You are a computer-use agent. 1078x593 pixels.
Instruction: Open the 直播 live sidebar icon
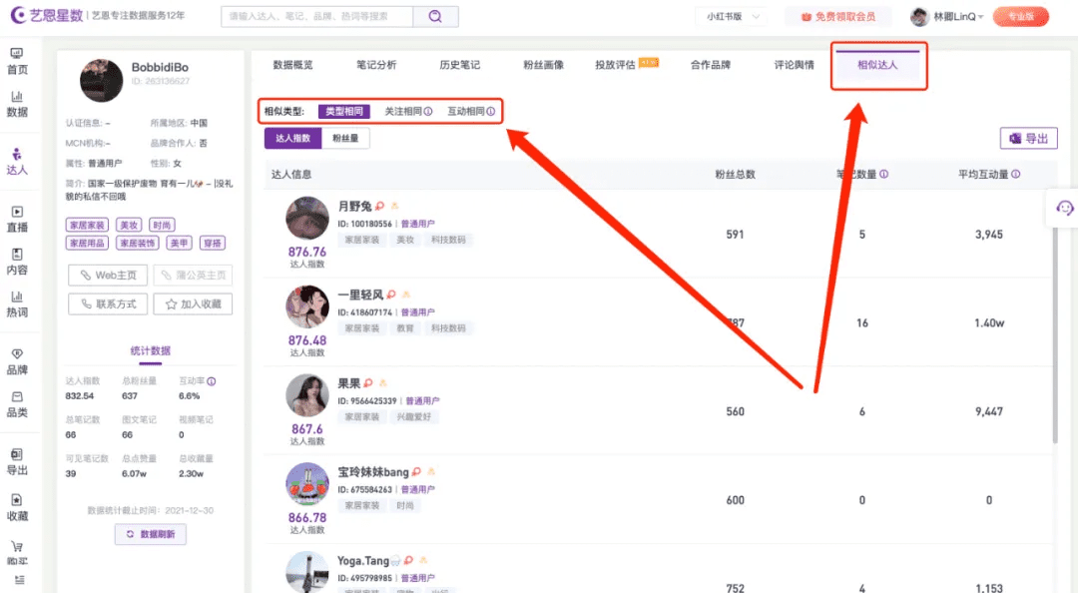click(17, 220)
